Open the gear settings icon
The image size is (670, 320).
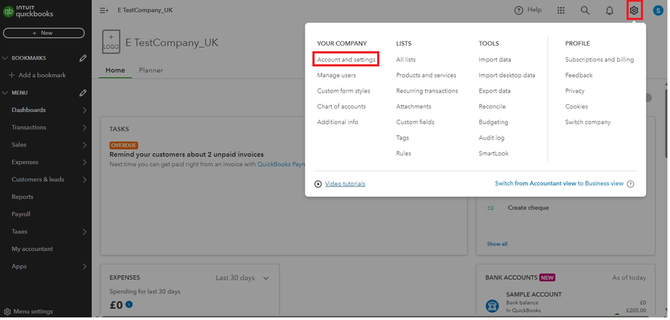(634, 10)
